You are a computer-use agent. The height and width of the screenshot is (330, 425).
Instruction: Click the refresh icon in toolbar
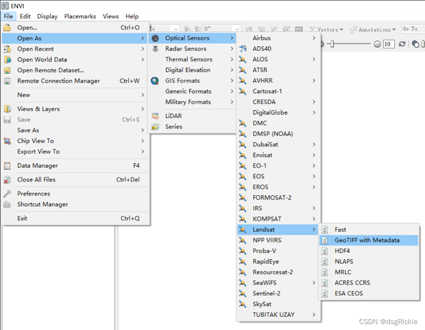pyautogui.click(x=402, y=44)
